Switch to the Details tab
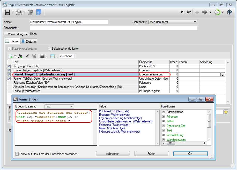This screenshot has height=170, width=237. (x=29, y=41)
